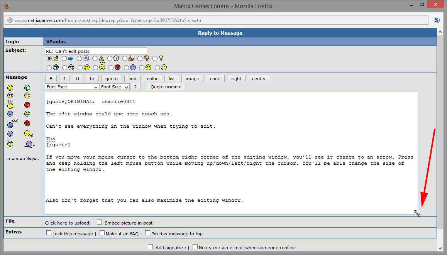Open the Font Size dropdown
This screenshot has height=255, width=447.
[114, 87]
